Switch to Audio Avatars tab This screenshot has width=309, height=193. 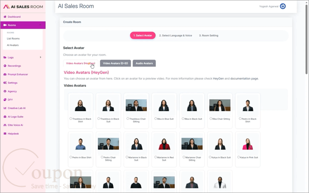tap(144, 63)
